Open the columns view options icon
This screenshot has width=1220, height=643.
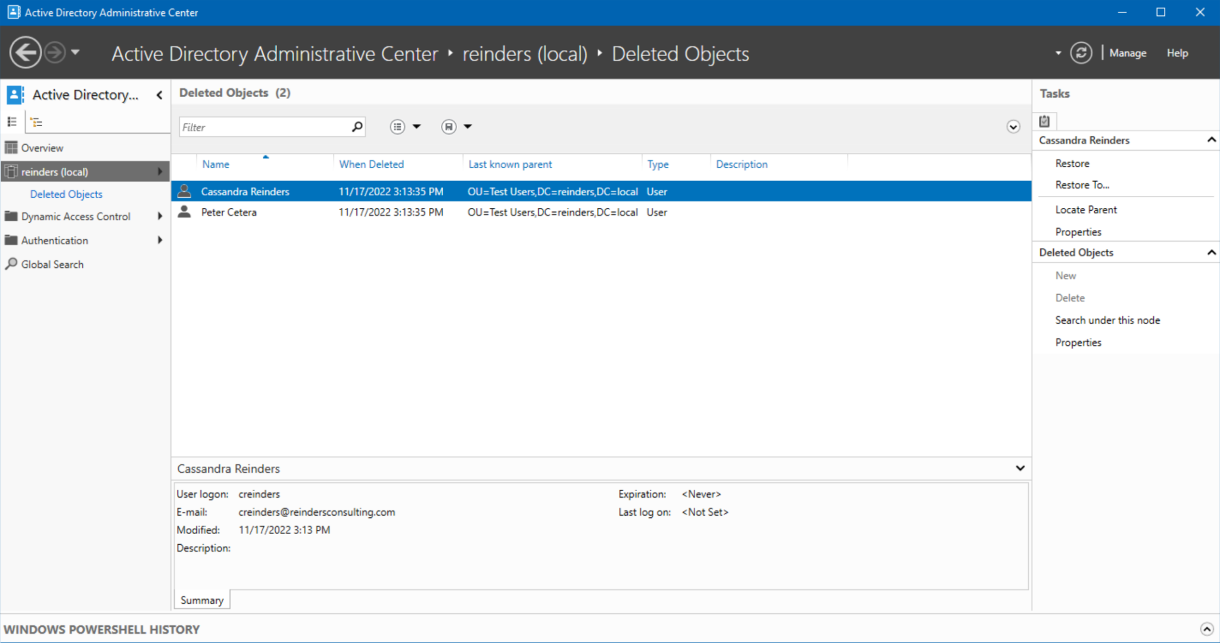397,126
